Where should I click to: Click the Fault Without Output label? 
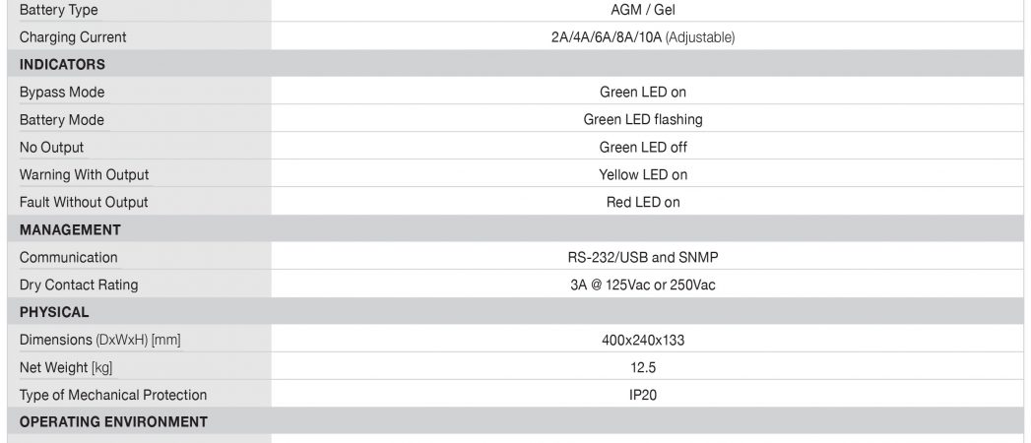[84, 203]
